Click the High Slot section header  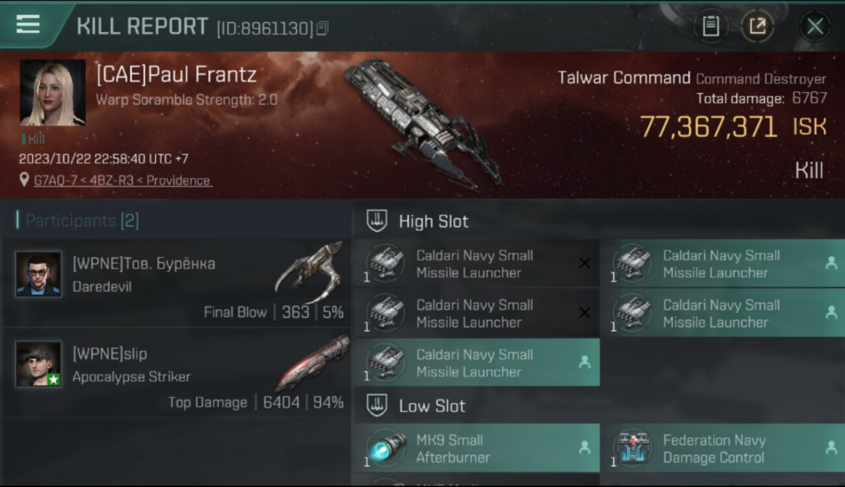(434, 221)
